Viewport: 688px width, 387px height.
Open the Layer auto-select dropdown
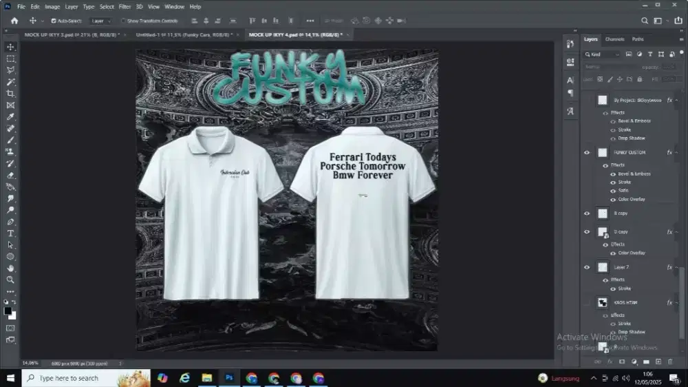tap(100, 21)
